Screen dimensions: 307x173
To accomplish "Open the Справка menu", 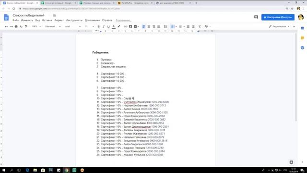I will point(107,20).
